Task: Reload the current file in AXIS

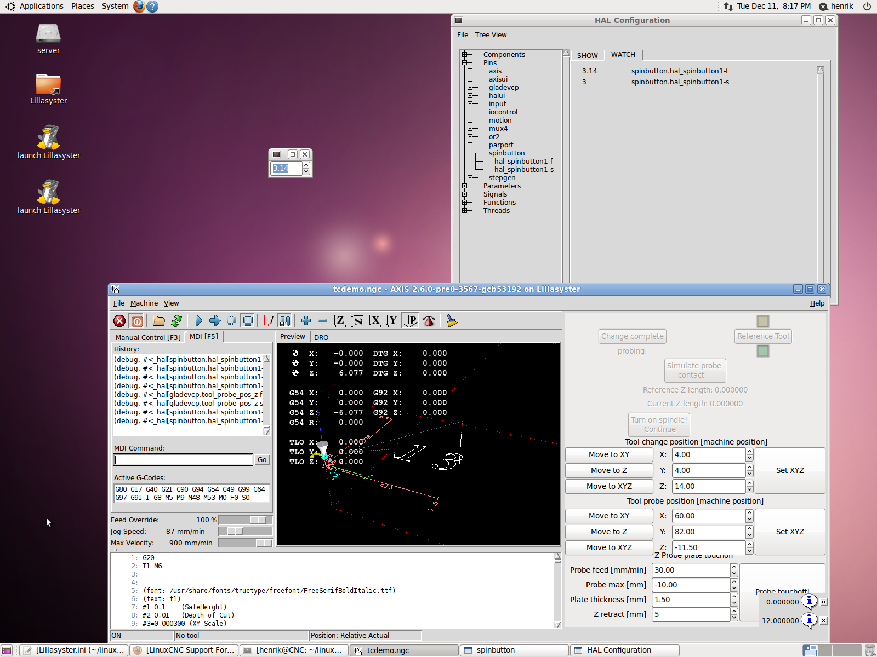Action: click(x=176, y=321)
